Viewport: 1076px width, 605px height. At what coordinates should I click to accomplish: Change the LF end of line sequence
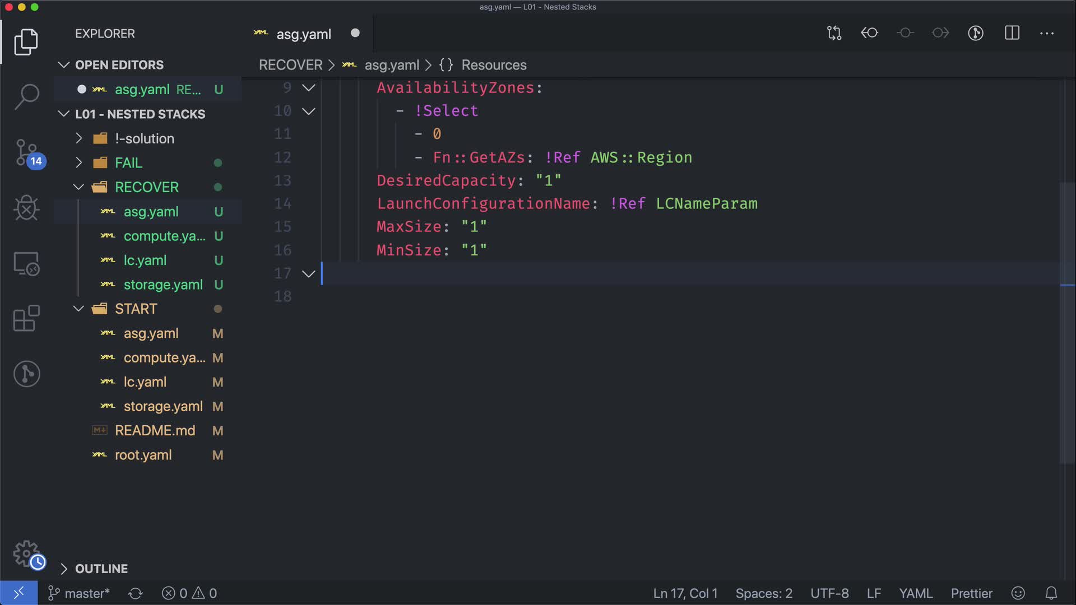click(874, 593)
